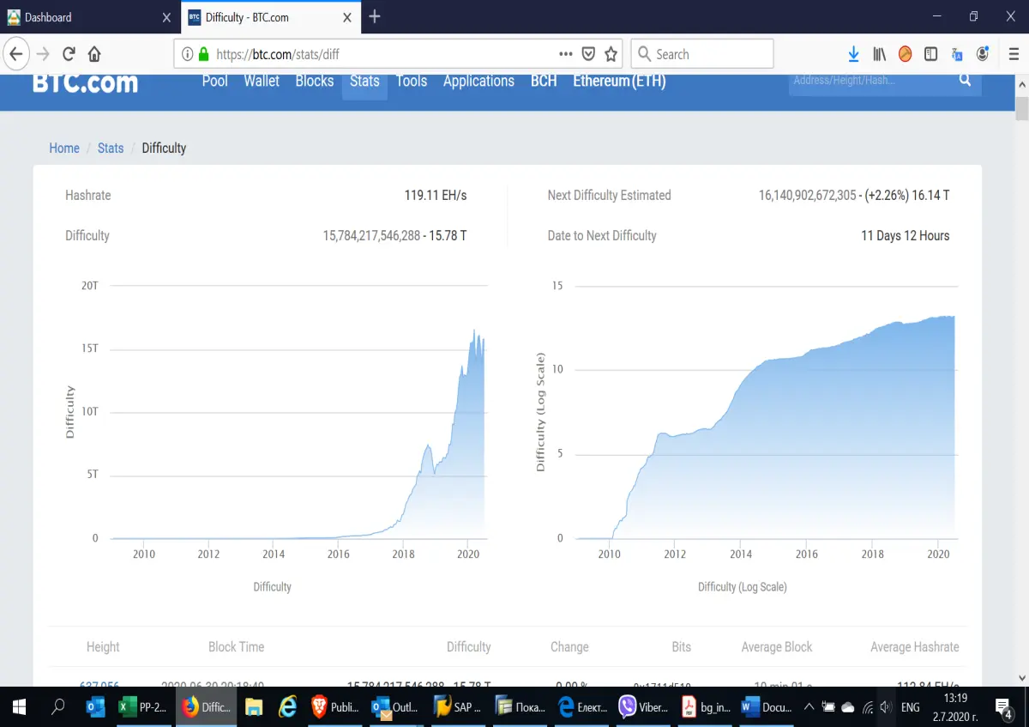The width and height of the screenshot is (1029, 727).
Task: Reload the page with the refresh icon
Action: (x=69, y=54)
